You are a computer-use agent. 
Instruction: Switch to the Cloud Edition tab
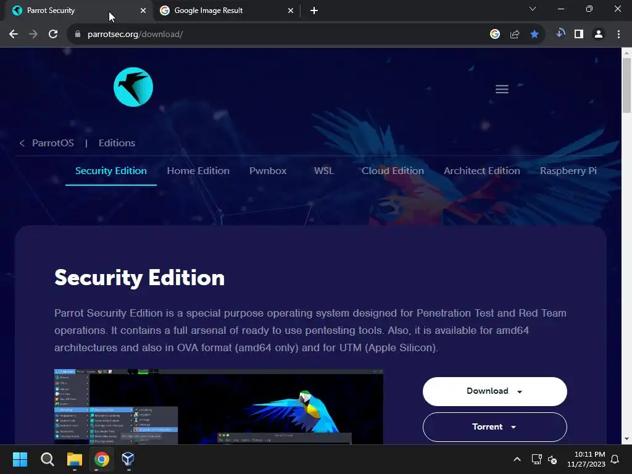(393, 171)
